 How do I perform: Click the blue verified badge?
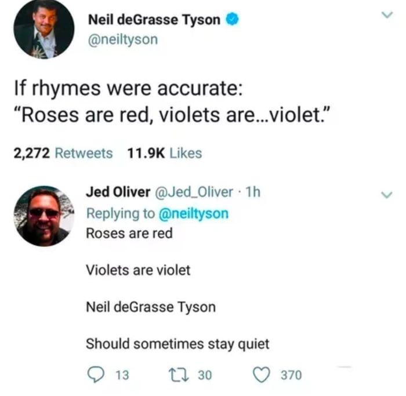coord(232,19)
